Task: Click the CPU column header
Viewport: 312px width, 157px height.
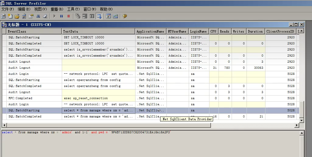Action: click(x=214, y=31)
